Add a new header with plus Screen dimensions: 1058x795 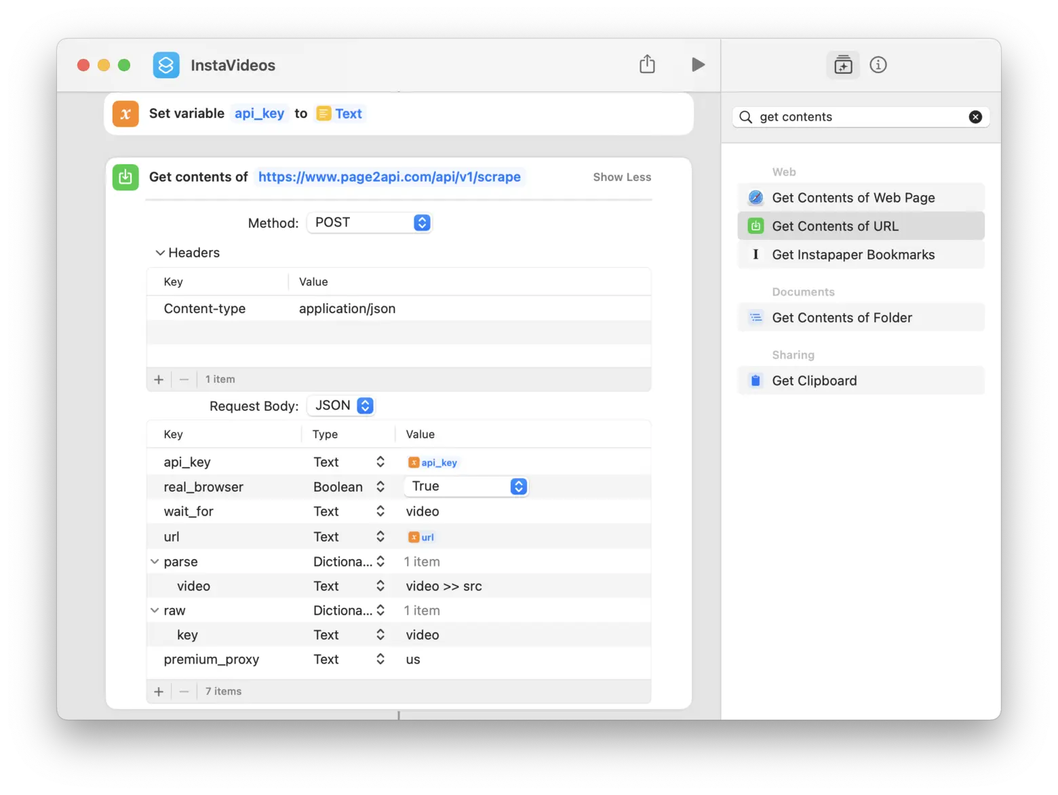click(x=159, y=380)
